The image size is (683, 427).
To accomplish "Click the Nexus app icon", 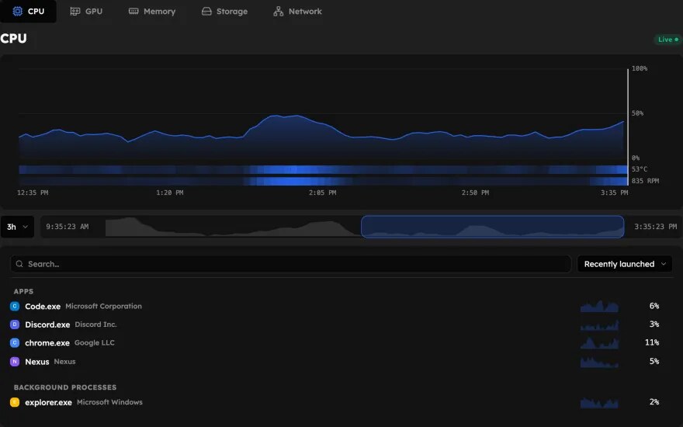I will 15,361.
